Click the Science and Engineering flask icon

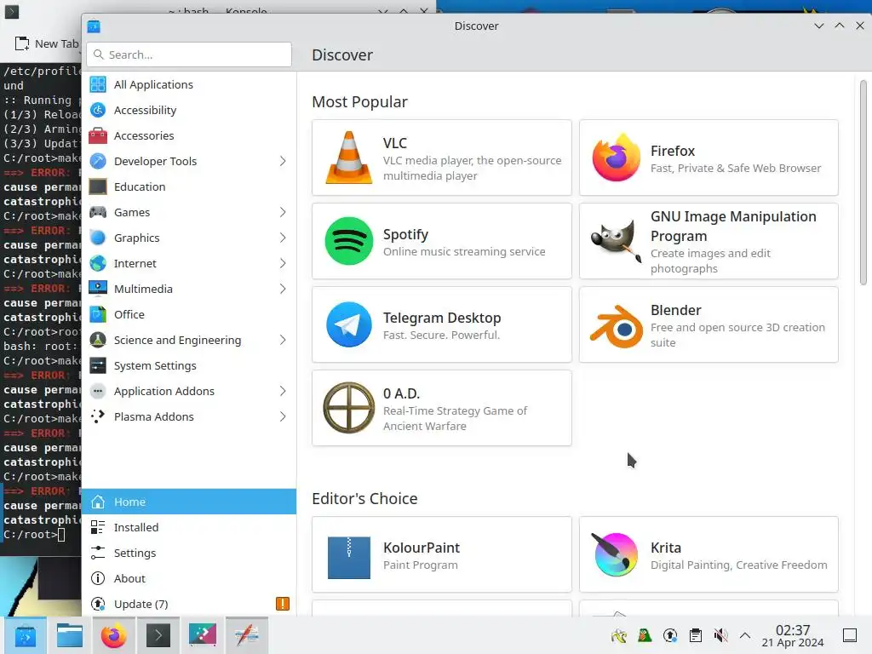[98, 340]
